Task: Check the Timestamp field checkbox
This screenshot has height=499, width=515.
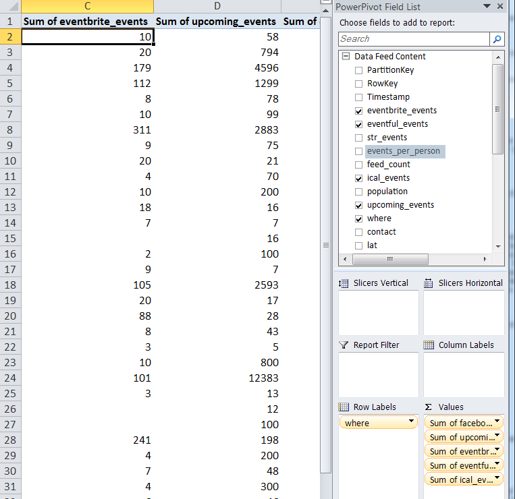Action: (358, 97)
